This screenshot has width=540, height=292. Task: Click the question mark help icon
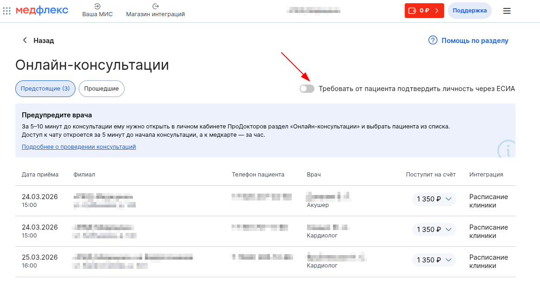(x=433, y=40)
